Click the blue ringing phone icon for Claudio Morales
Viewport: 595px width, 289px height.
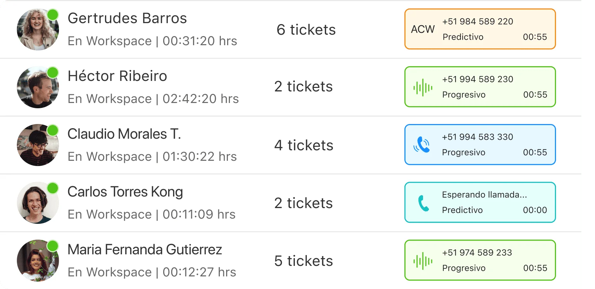point(422,145)
